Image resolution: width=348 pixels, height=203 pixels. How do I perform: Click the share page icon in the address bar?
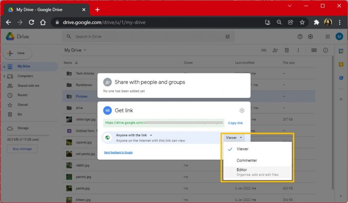pos(291,22)
